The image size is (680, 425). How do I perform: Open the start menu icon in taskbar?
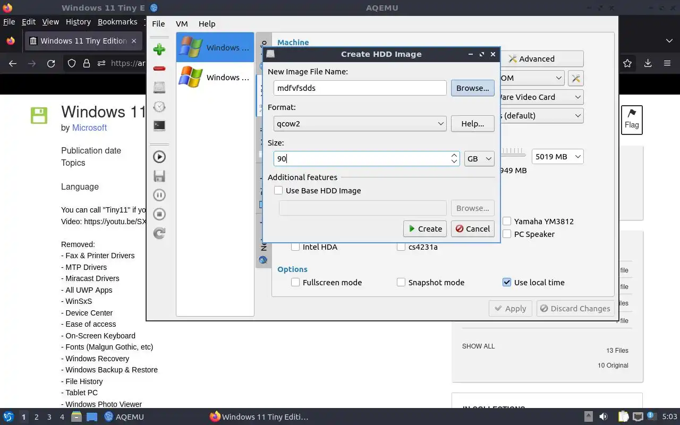8,416
